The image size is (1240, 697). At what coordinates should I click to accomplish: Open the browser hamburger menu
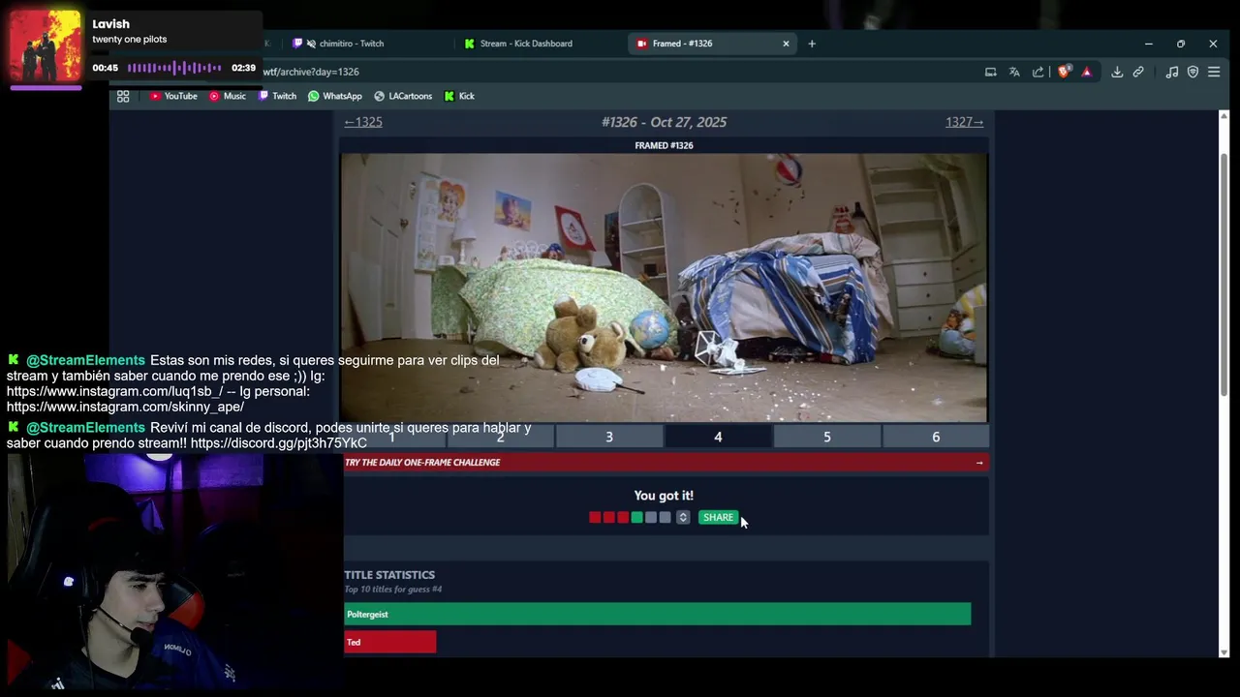coord(1214,72)
